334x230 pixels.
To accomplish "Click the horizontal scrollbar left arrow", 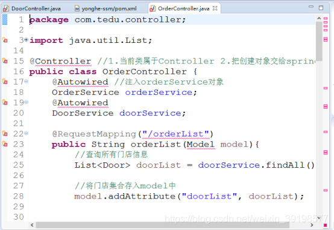I will click(x=32, y=225).
